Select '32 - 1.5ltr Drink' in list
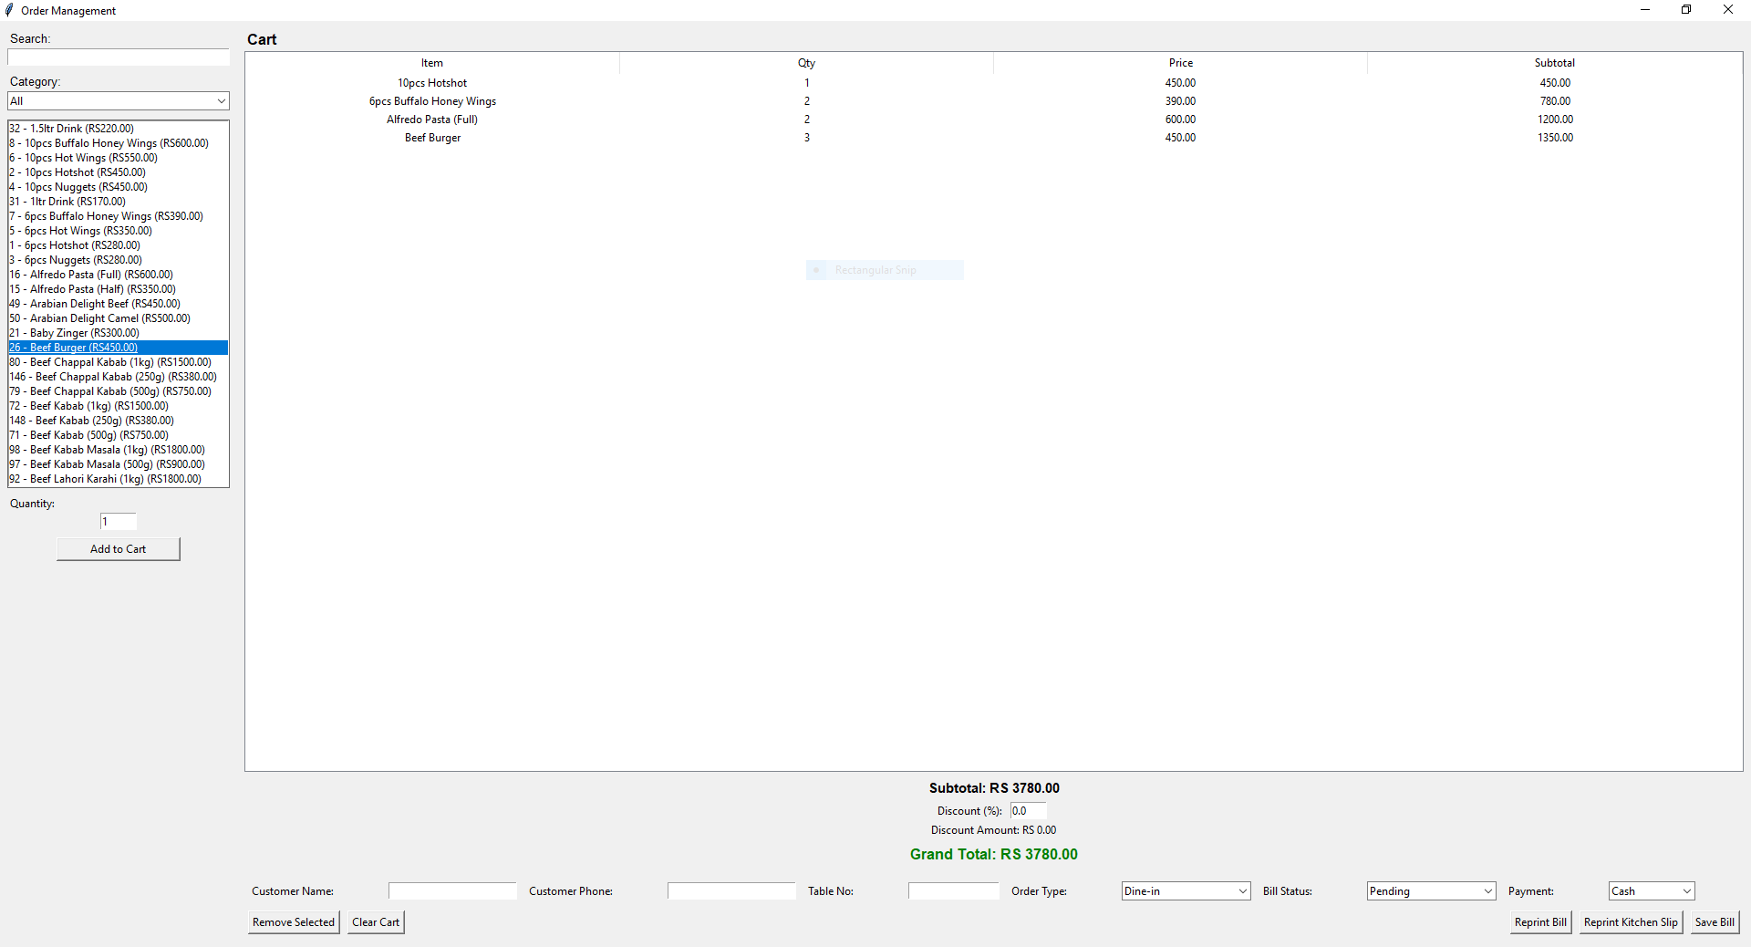 [x=119, y=129]
